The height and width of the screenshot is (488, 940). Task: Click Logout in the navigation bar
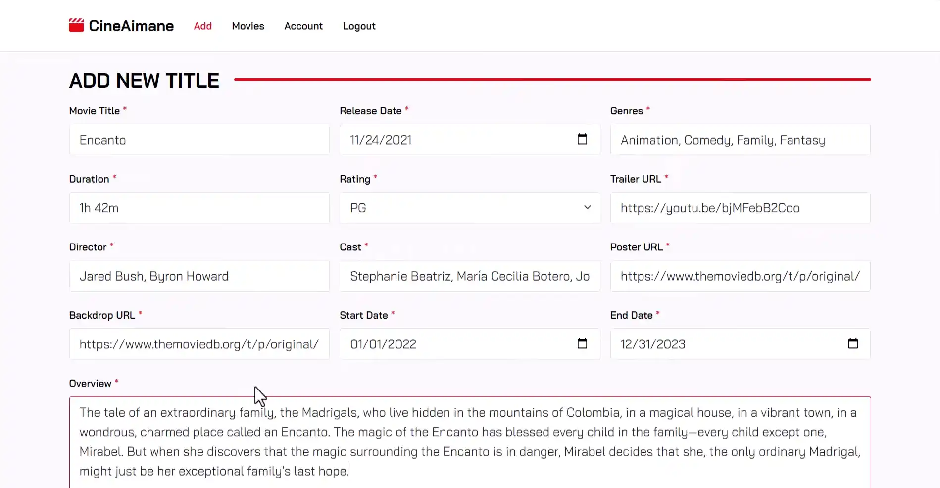click(359, 26)
